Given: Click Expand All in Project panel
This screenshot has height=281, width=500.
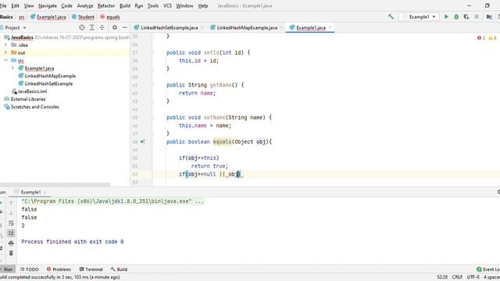Looking at the screenshot, I should tap(92, 28).
